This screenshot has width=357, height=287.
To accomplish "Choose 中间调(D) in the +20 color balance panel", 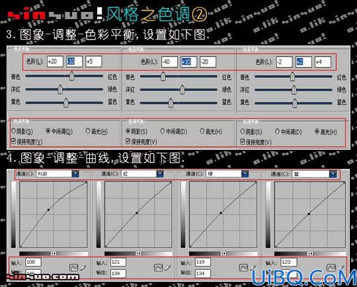I will pos(59,131).
